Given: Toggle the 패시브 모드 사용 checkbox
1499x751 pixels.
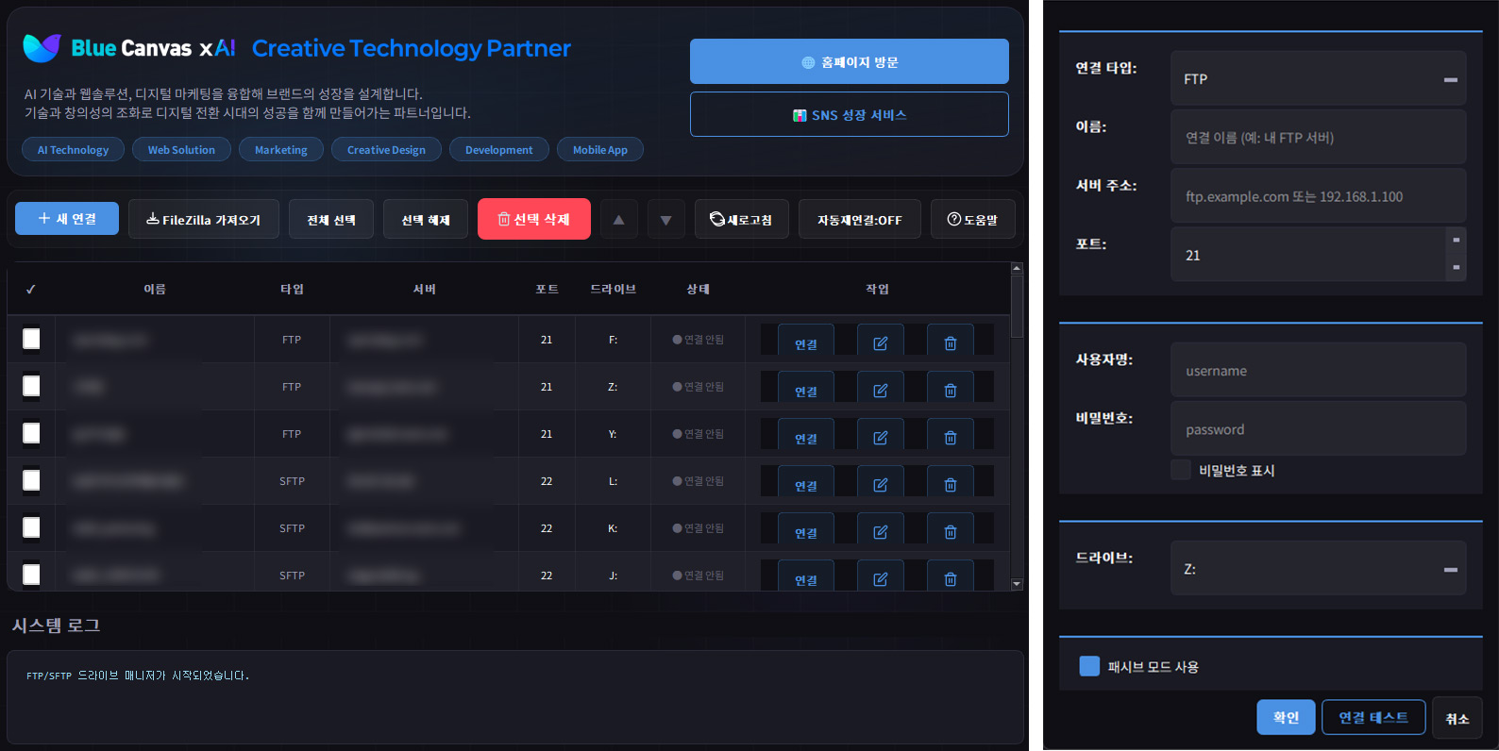Looking at the screenshot, I should click(1089, 666).
